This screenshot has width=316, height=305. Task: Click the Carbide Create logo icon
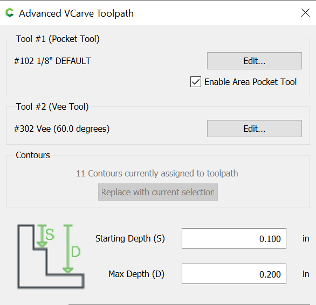click(10, 13)
